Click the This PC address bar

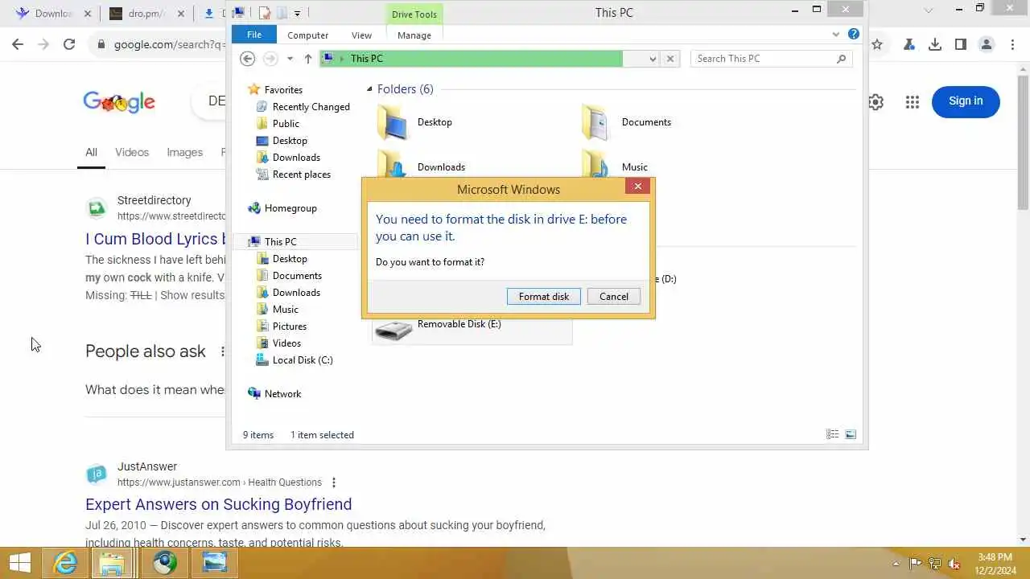471,59
